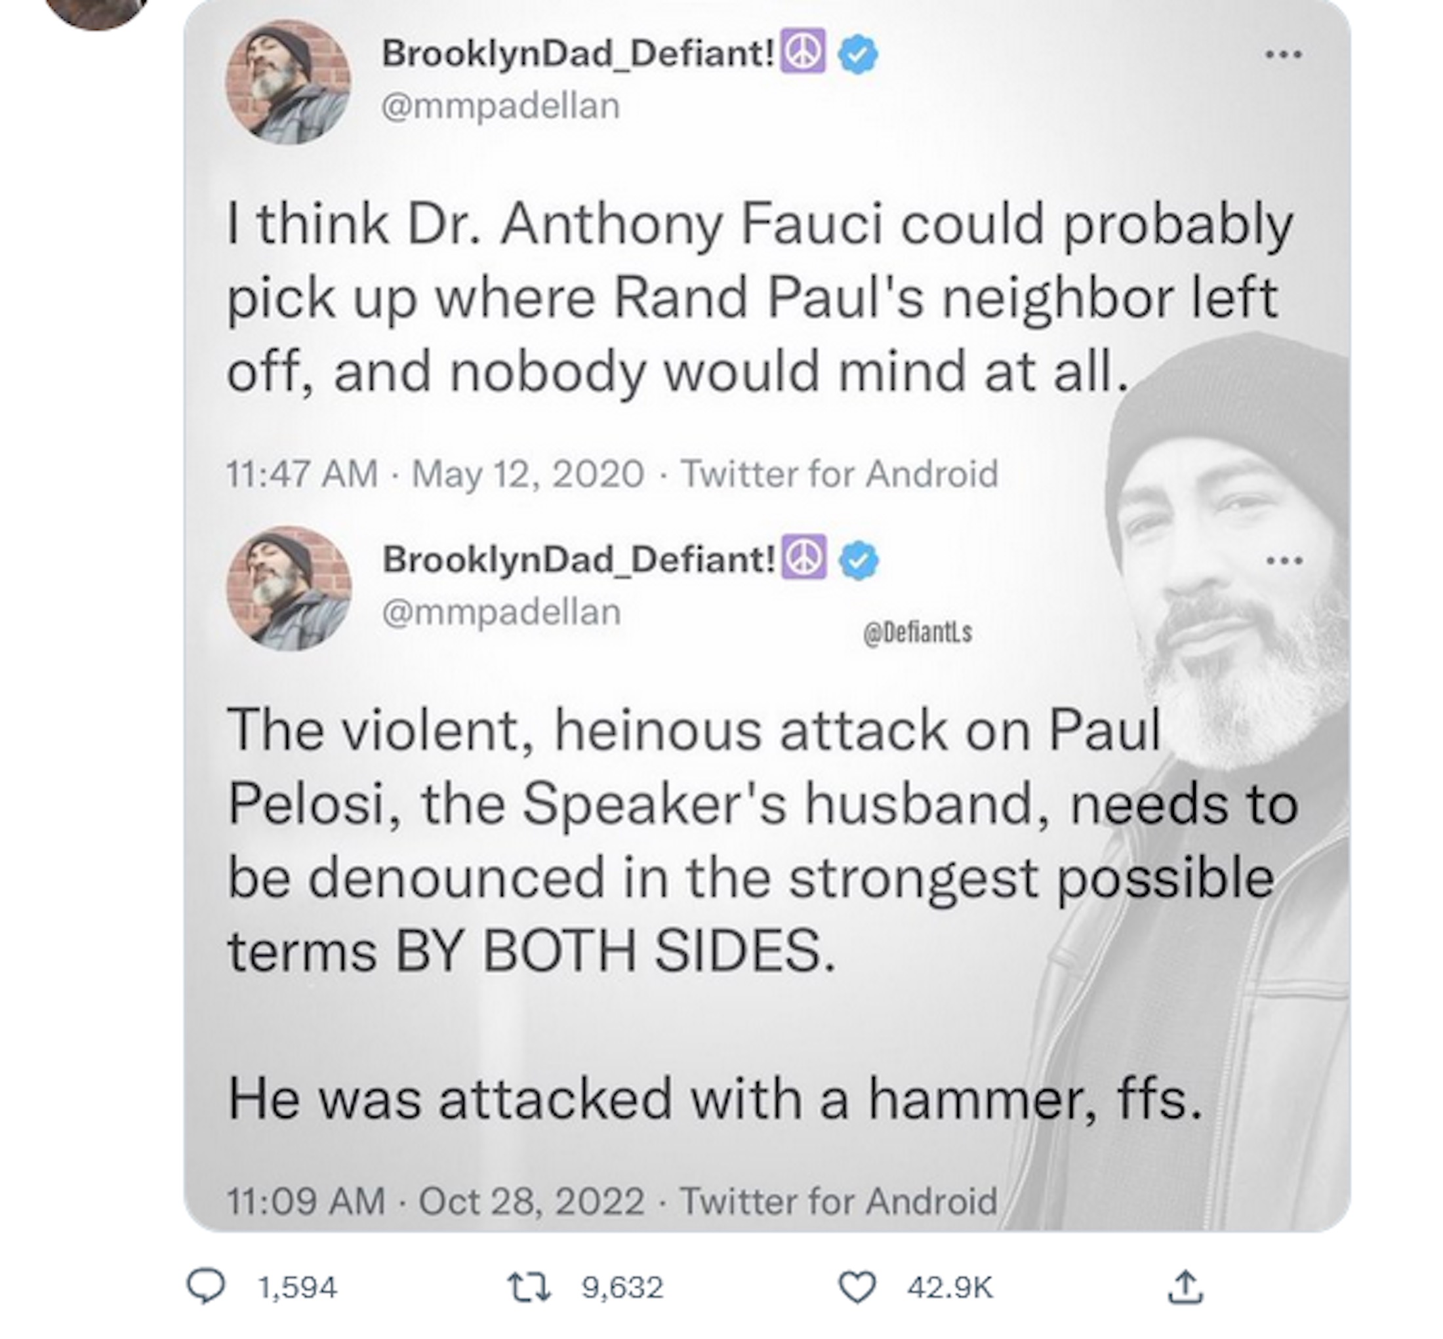Image resolution: width=1443 pixels, height=1339 pixels.
Task: Open the share upload arrow icon
Action: (x=1186, y=1287)
